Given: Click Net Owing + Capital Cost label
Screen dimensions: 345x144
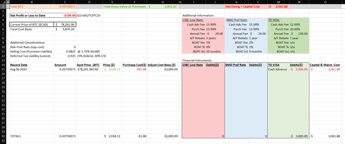Looking at the screenshot, I should [x=242, y=6].
